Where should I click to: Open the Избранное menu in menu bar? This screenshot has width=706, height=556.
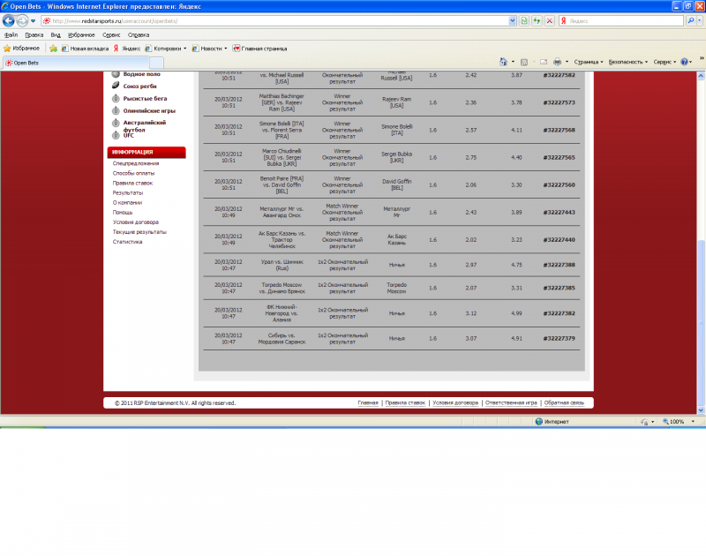pos(81,34)
